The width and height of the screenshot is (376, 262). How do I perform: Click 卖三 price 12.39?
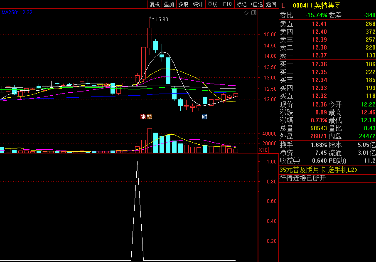[319, 40]
